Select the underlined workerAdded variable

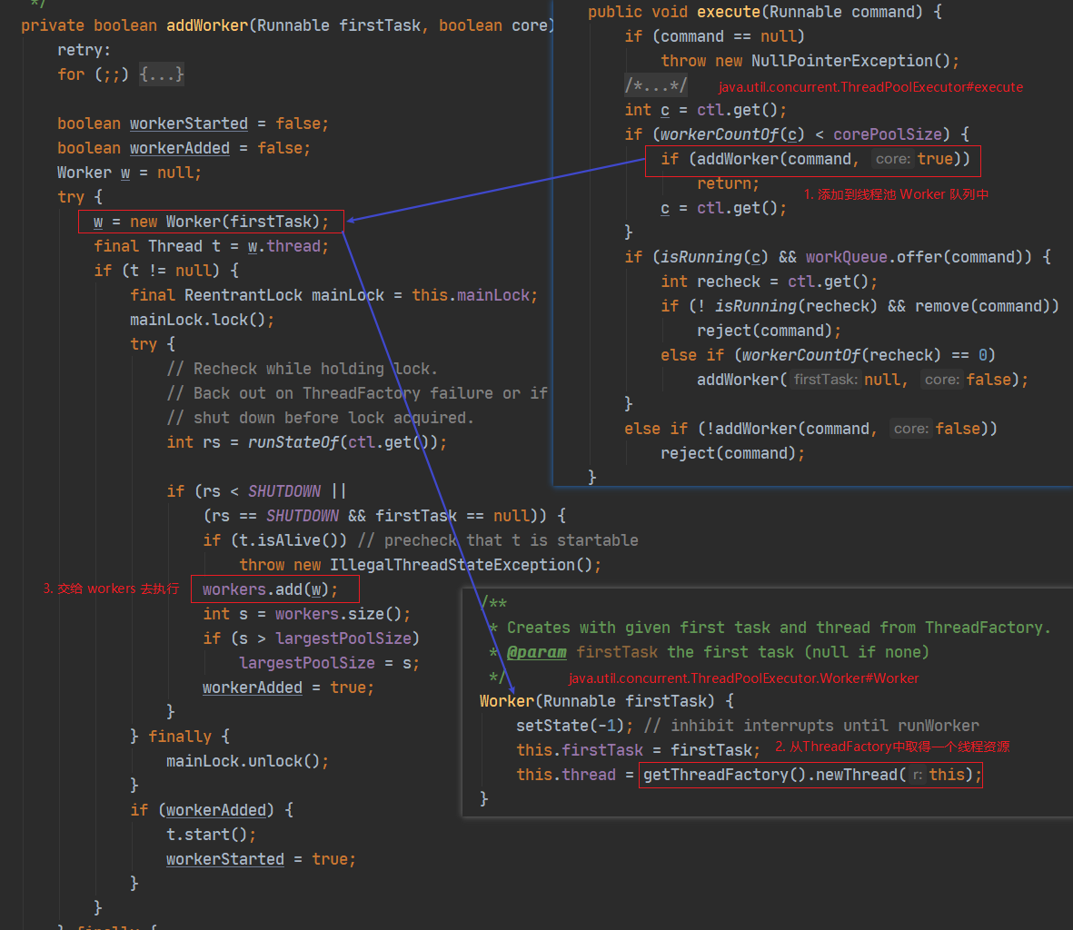pyautogui.click(x=179, y=147)
